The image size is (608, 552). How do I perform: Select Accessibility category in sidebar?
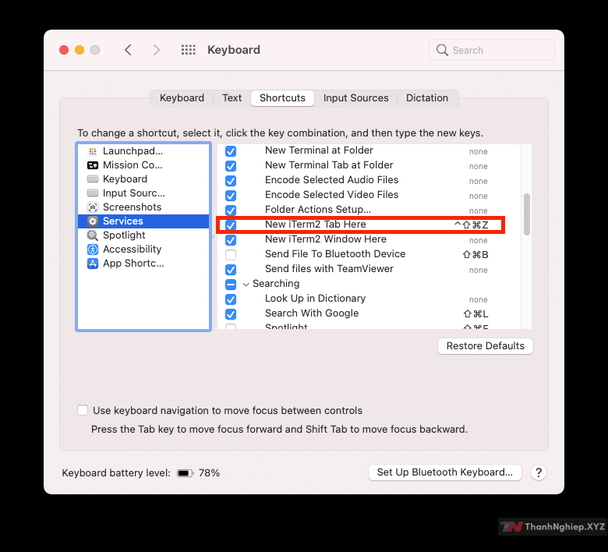pos(143,249)
